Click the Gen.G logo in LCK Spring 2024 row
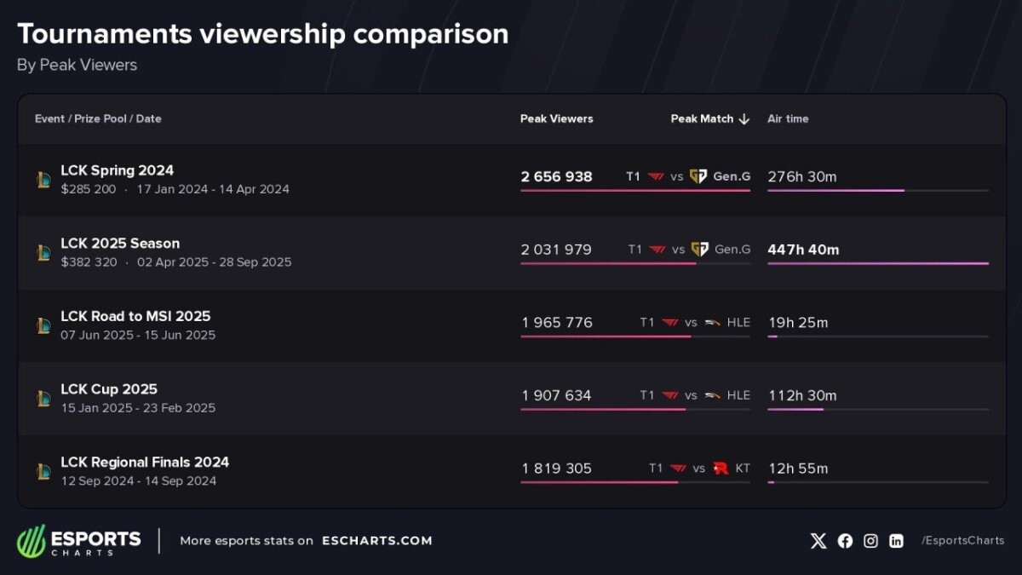This screenshot has width=1022, height=575. click(698, 176)
